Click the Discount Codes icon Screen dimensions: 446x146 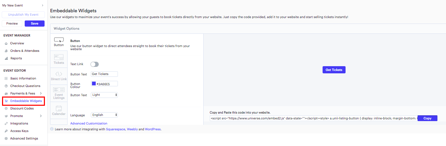coord(6,108)
